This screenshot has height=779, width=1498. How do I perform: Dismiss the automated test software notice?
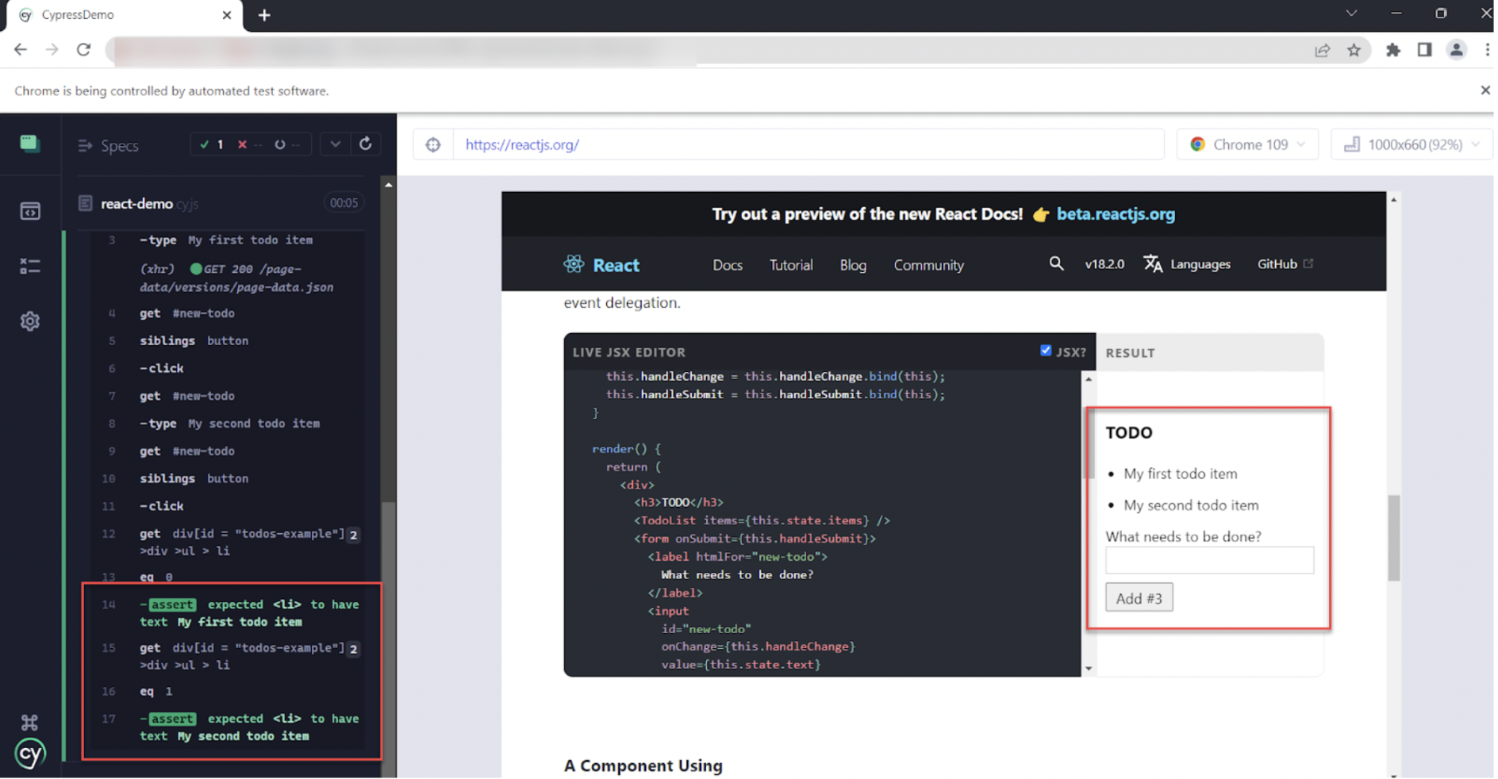click(1485, 90)
